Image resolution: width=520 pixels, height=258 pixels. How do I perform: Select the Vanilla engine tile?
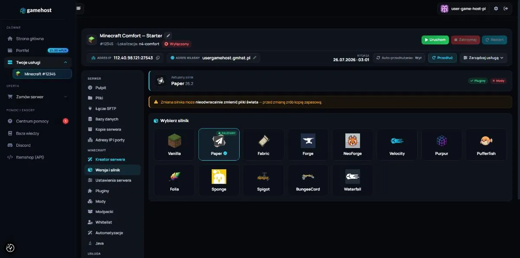pos(174,144)
